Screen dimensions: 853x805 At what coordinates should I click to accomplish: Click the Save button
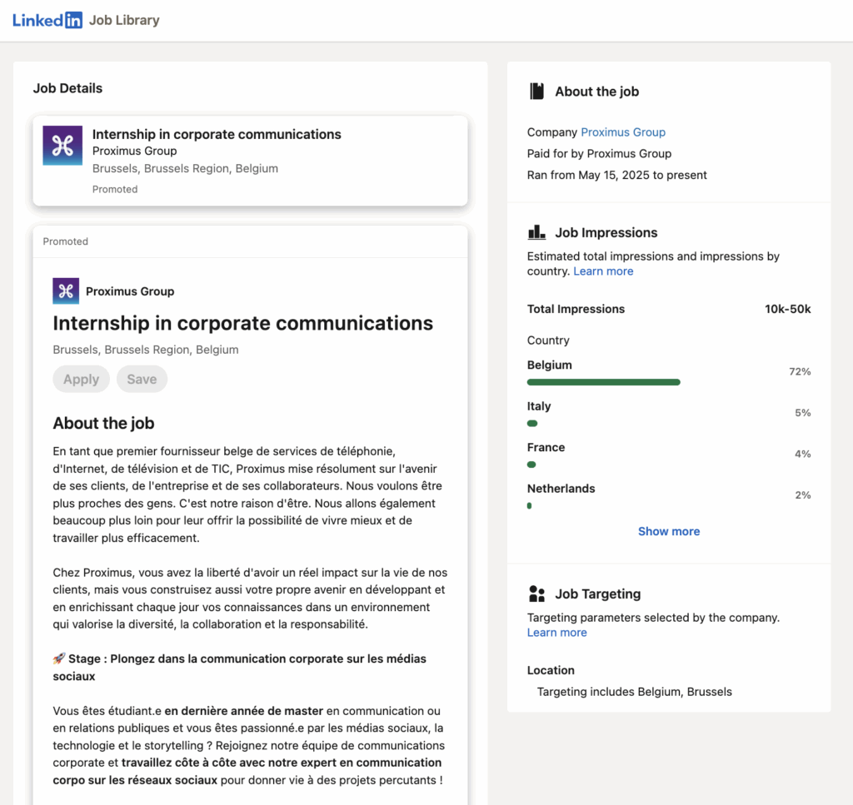[x=142, y=379]
